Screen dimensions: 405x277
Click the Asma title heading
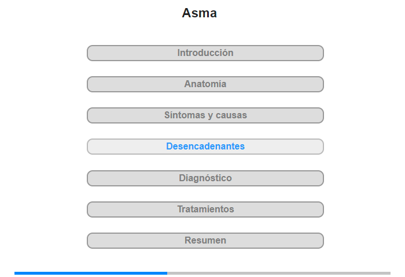coord(200,13)
